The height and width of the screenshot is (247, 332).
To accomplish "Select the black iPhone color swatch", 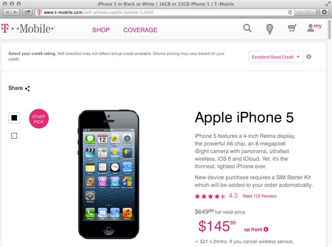I will [14, 118].
